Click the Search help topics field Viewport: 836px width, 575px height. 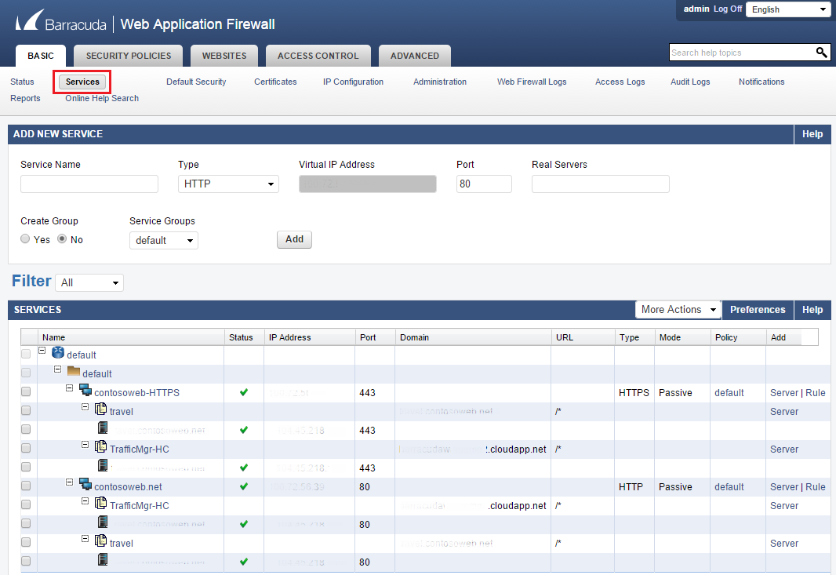click(741, 53)
